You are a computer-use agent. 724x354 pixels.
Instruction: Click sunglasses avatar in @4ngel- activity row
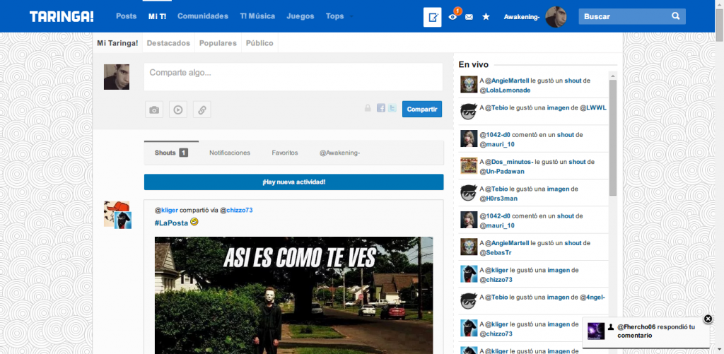[469, 301]
